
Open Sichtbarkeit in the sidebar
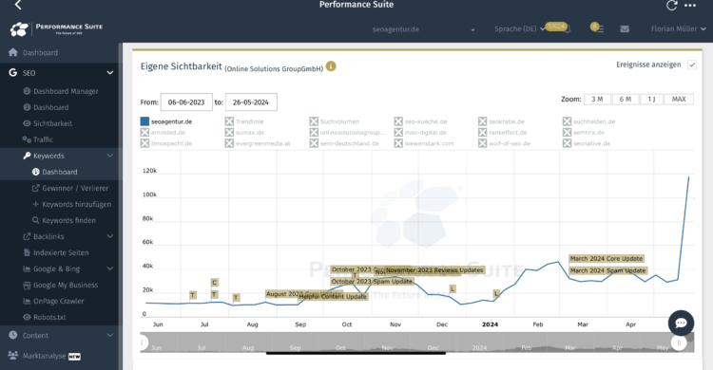coord(52,123)
